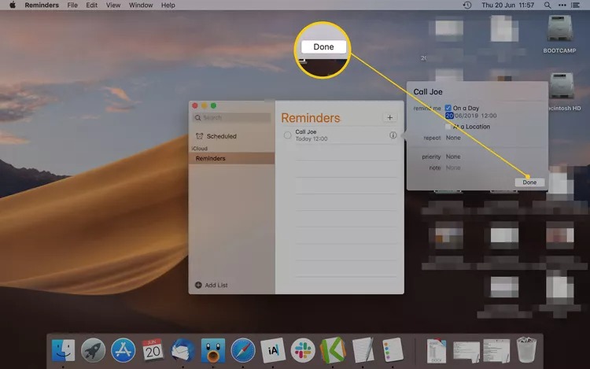This screenshot has width=590, height=369.
Task: Click the Reminders list heading
Action: coord(311,118)
